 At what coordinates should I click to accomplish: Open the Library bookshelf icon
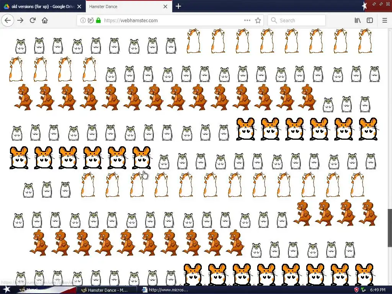click(x=358, y=21)
